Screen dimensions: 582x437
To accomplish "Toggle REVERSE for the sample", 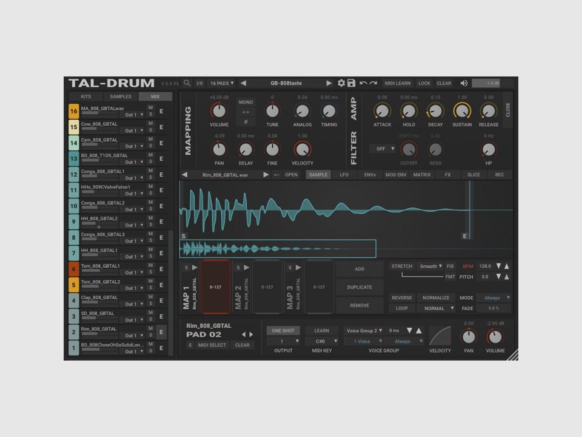I will (x=401, y=297).
